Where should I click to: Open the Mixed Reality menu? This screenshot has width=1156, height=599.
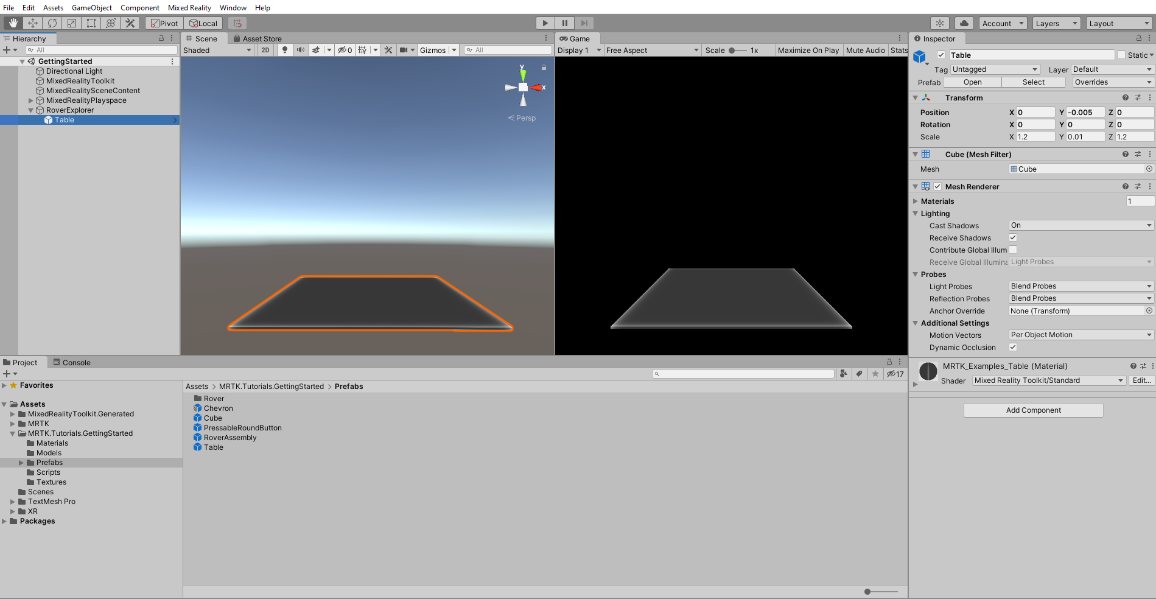click(x=189, y=7)
